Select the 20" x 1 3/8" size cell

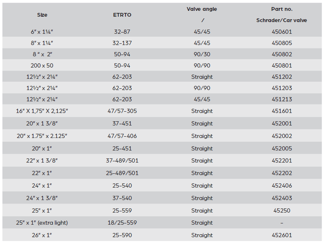pyautogui.click(x=42, y=123)
